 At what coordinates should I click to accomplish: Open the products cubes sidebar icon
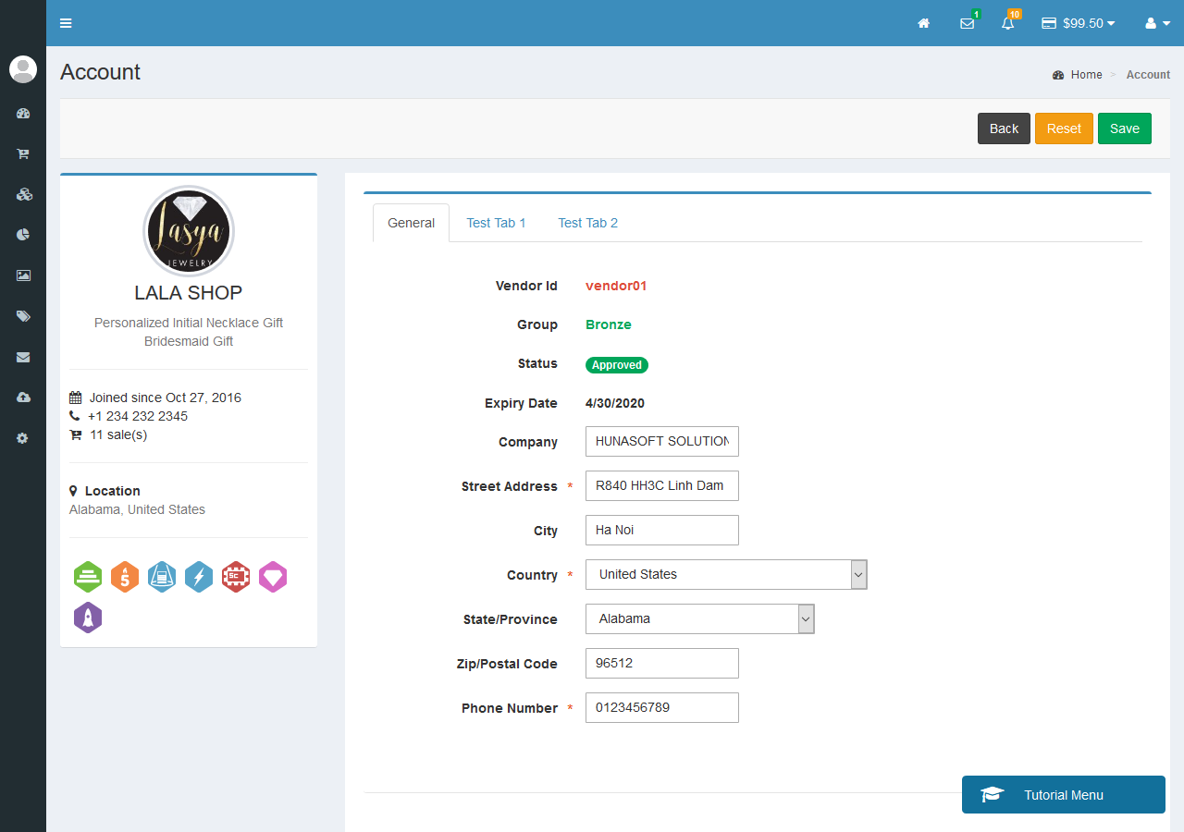click(22, 194)
